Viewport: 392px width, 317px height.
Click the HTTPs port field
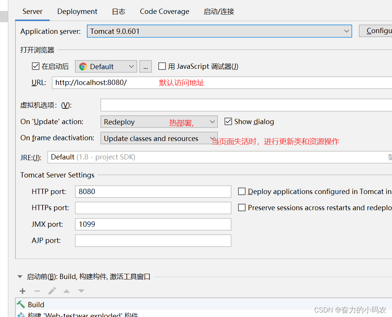click(x=153, y=208)
